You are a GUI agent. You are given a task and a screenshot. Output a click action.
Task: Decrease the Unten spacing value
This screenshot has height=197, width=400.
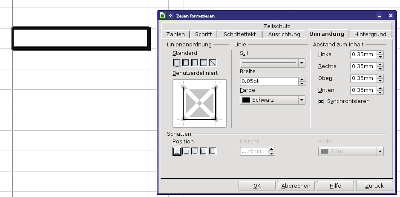pos(380,92)
